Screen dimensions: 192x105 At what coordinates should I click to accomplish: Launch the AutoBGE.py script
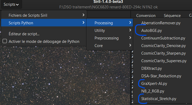coord(151,31)
